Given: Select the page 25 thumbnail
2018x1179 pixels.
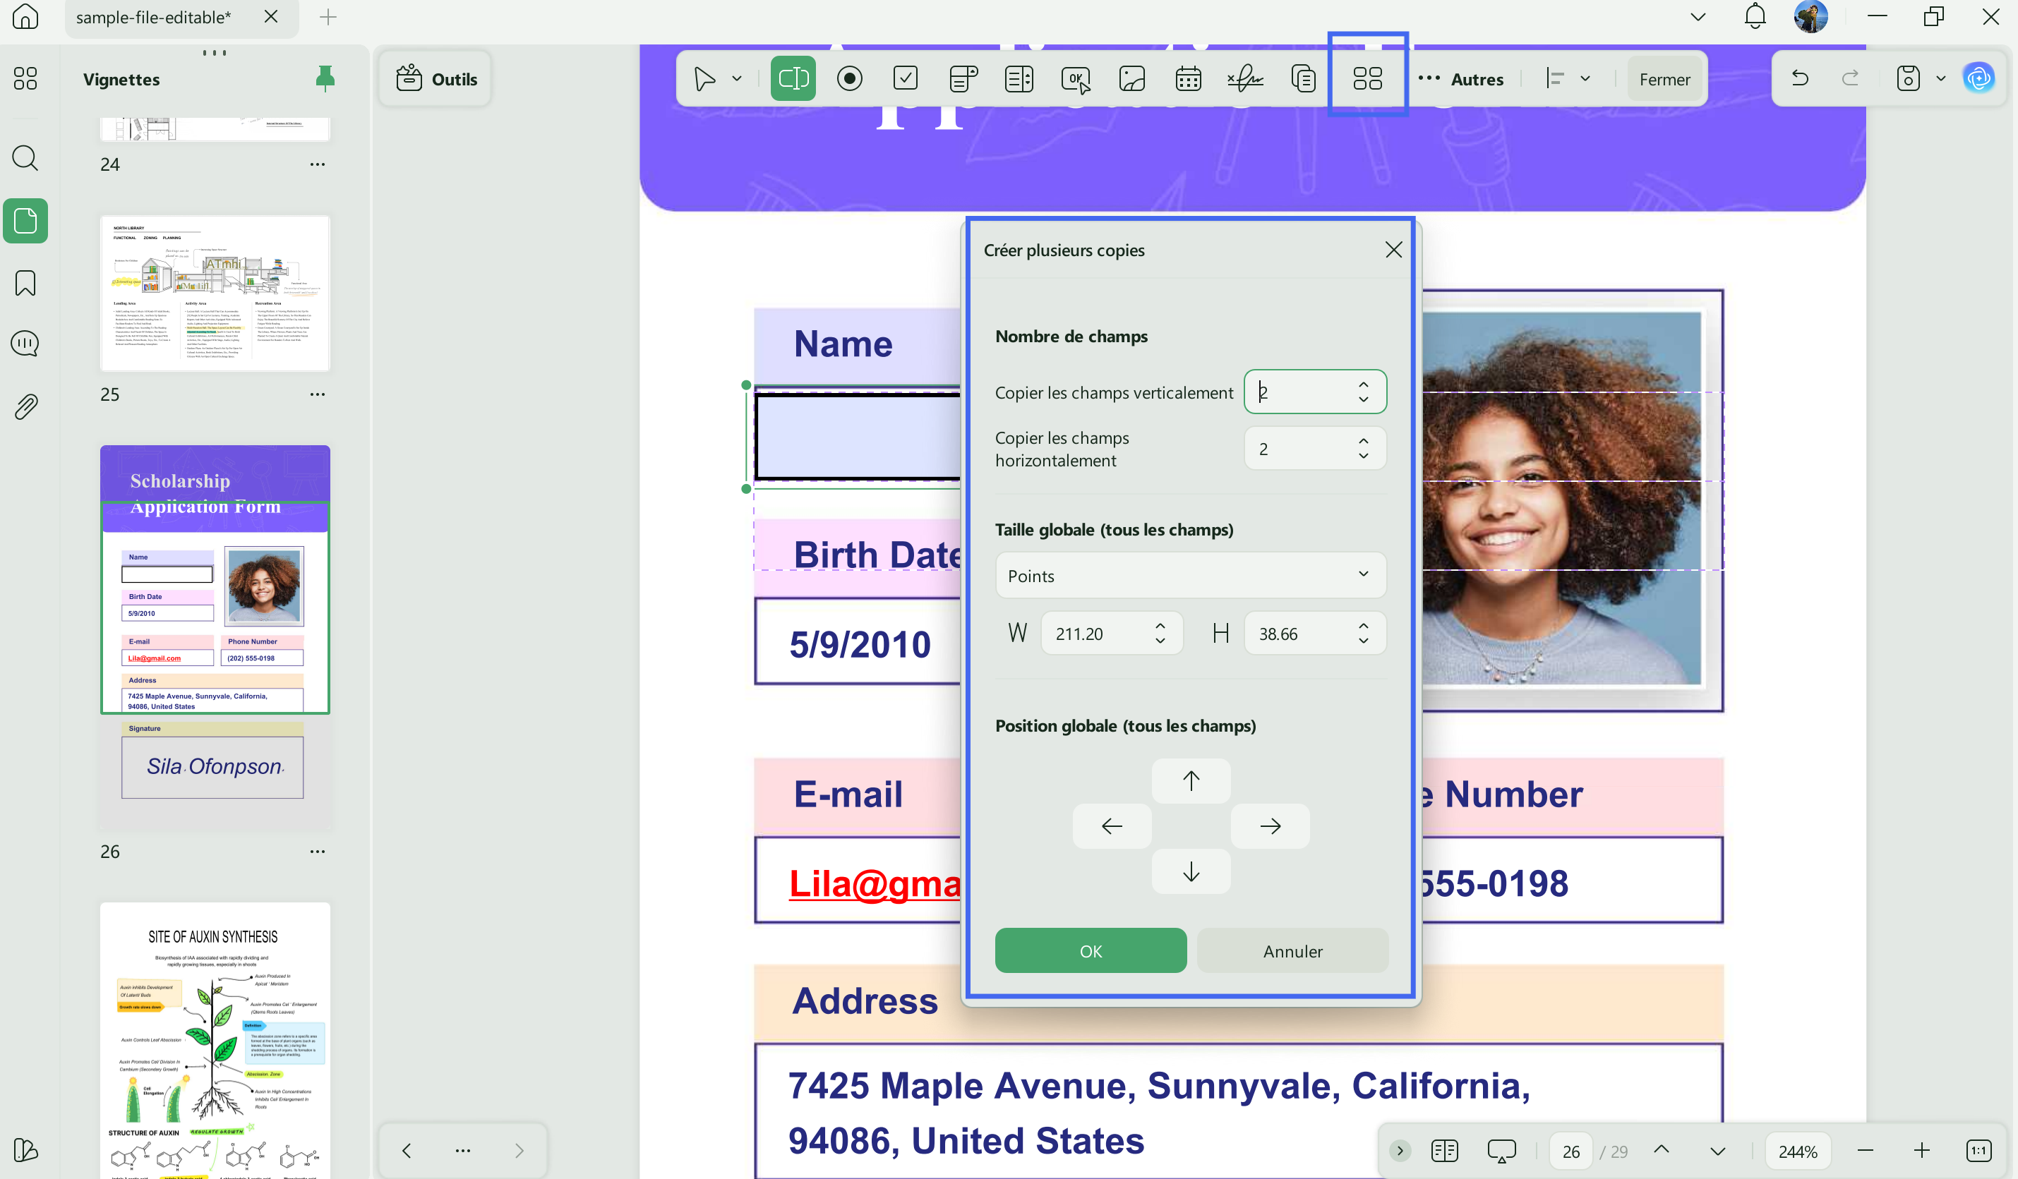Looking at the screenshot, I should [x=215, y=293].
